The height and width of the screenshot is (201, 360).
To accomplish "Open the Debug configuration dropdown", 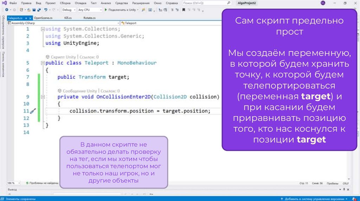I will click(x=68, y=10).
